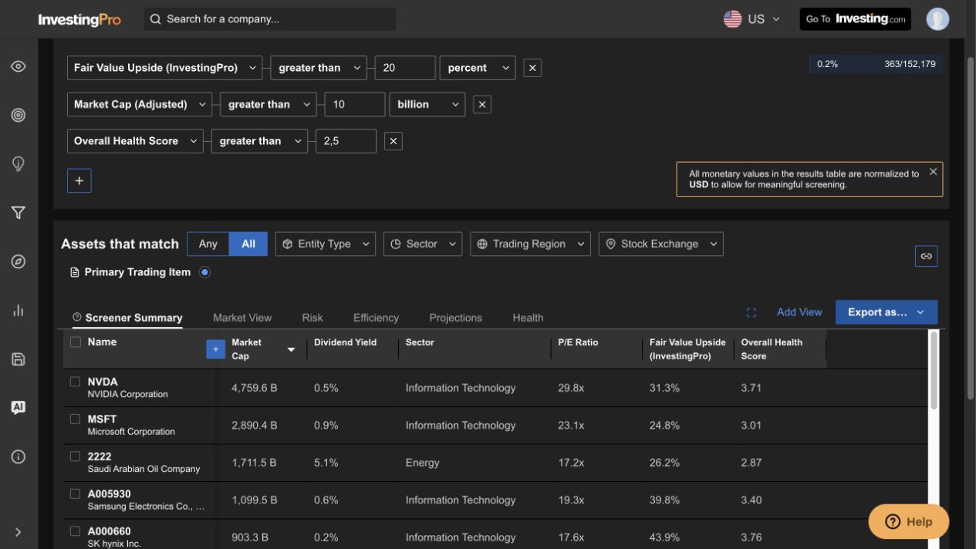Image resolution: width=976 pixels, height=549 pixels.
Task: Click the Help button
Action: pos(909,521)
